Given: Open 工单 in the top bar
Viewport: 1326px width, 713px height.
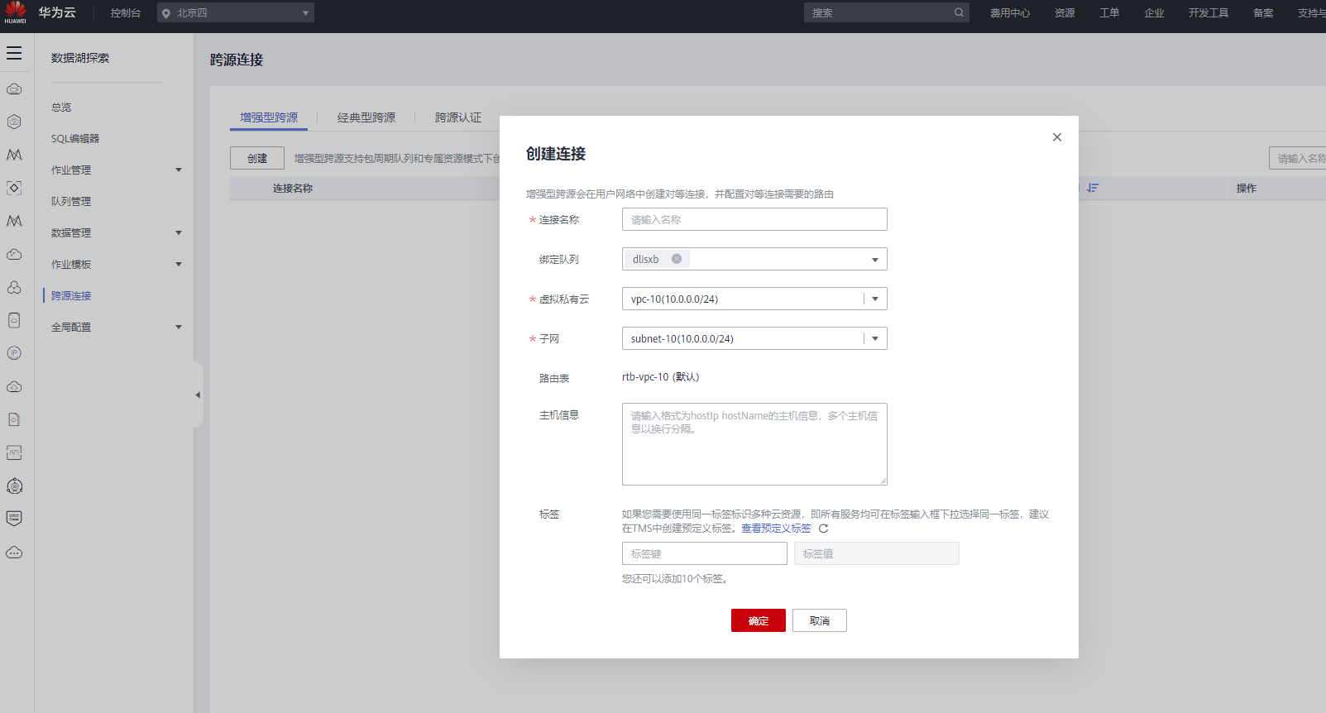Looking at the screenshot, I should pos(1109,12).
